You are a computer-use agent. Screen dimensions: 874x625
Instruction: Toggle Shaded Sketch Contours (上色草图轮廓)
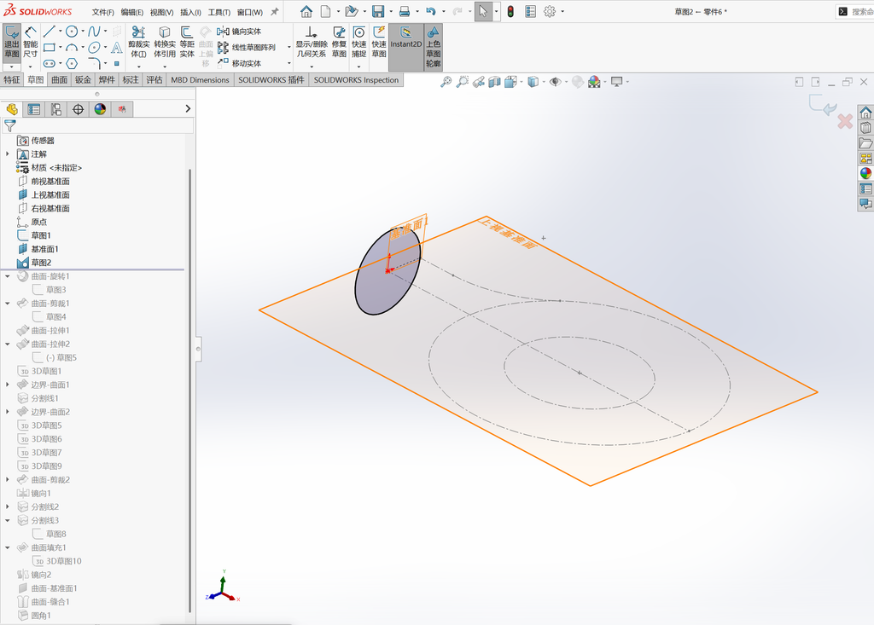point(433,47)
